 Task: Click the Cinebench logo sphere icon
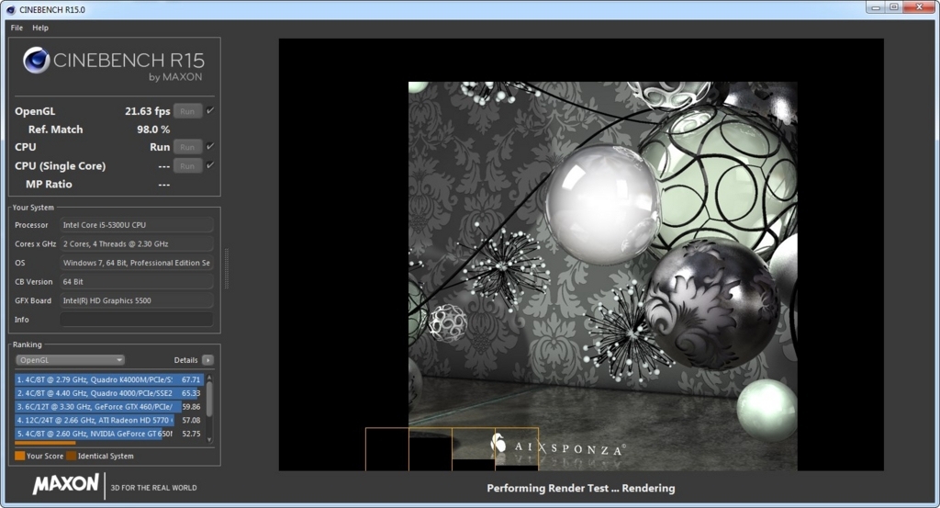[x=36, y=60]
